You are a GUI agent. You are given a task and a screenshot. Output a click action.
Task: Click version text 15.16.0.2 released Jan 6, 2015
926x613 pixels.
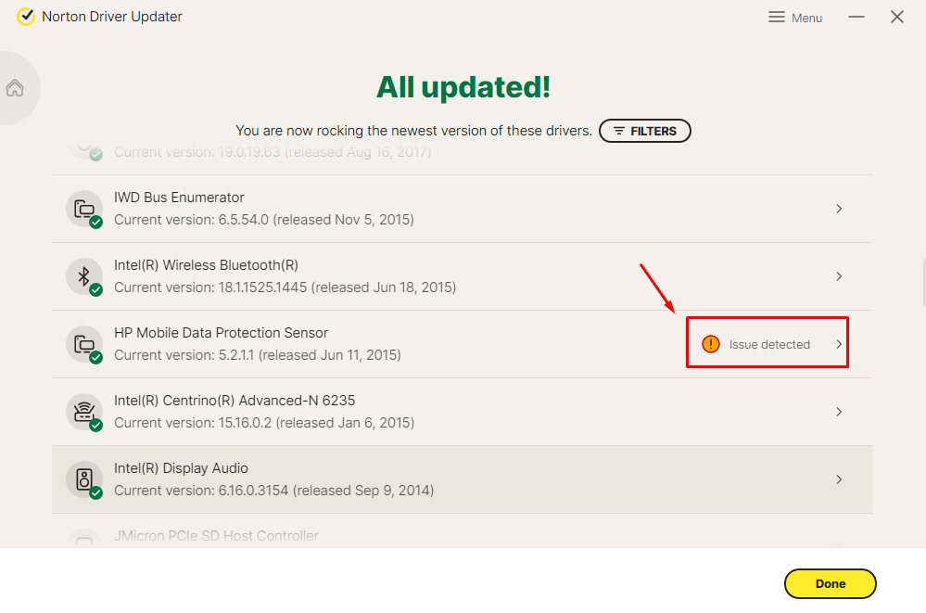(x=264, y=423)
